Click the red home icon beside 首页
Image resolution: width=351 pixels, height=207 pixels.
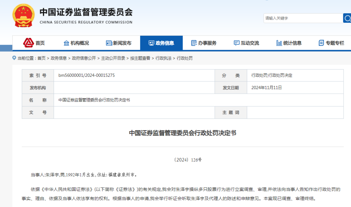(29, 43)
